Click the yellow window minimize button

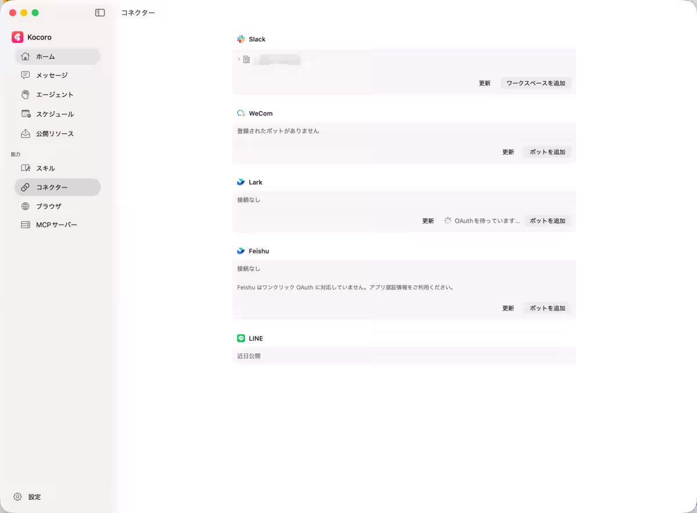tap(24, 12)
